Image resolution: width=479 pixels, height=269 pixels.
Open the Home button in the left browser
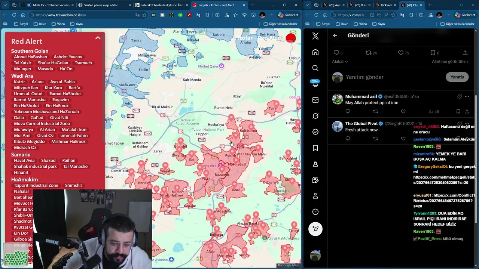click(23, 15)
